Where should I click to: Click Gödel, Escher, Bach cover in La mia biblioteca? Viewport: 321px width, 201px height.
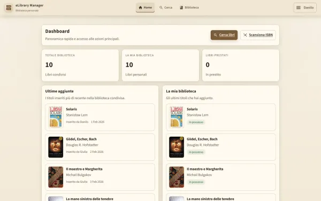pos(177,147)
